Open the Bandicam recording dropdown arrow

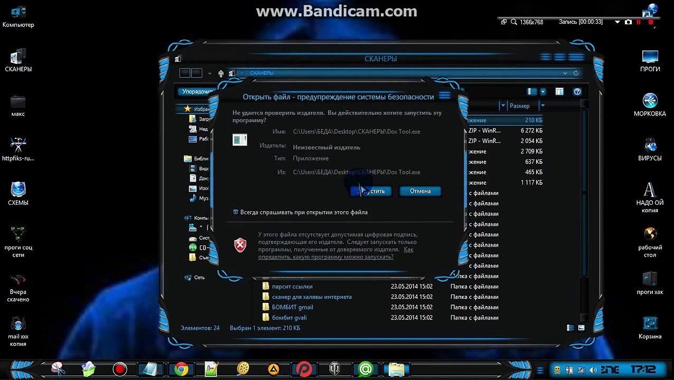617,22
